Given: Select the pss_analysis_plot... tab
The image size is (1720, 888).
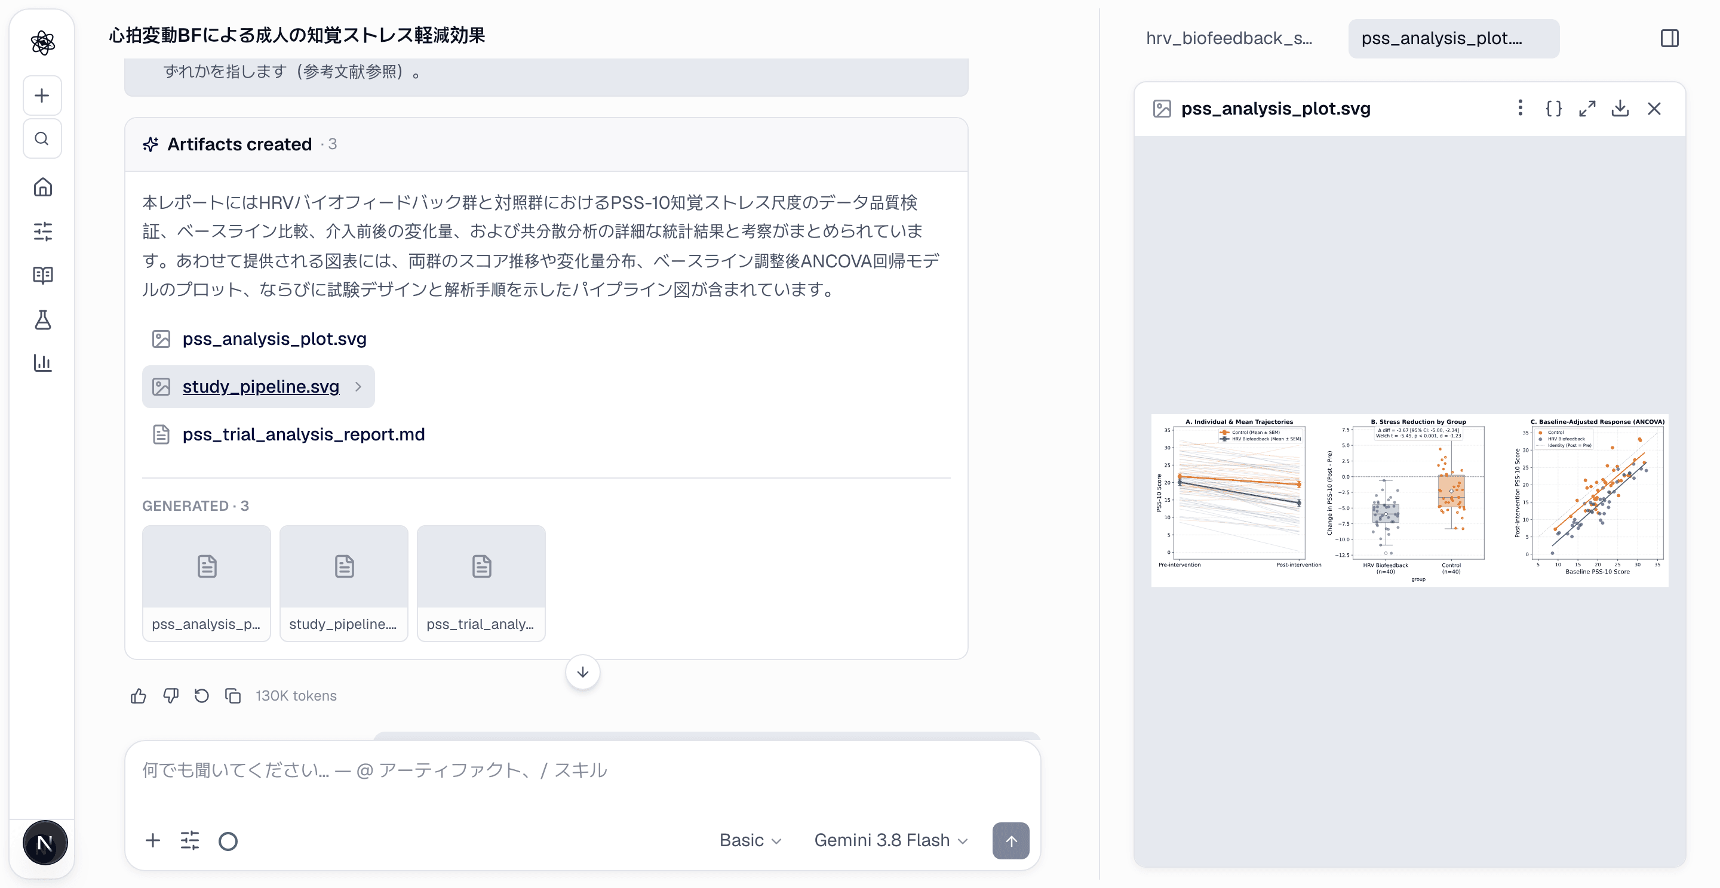Looking at the screenshot, I should click(x=1454, y=38).
